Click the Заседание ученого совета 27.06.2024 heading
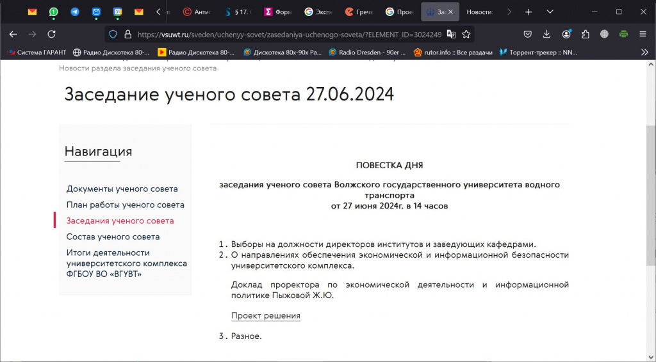 [229, 94]
